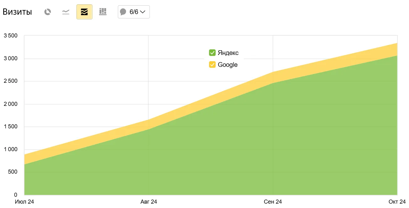Click the 2 000 y-axis label
The image size is (409, 208).
coord(10,104)
